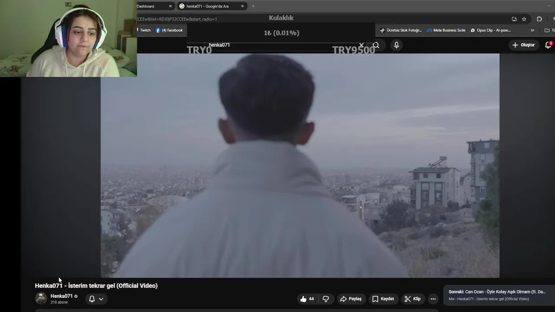Open a new browser tab
The width and height of the screenshot is (555, 312).
[253, 6]
